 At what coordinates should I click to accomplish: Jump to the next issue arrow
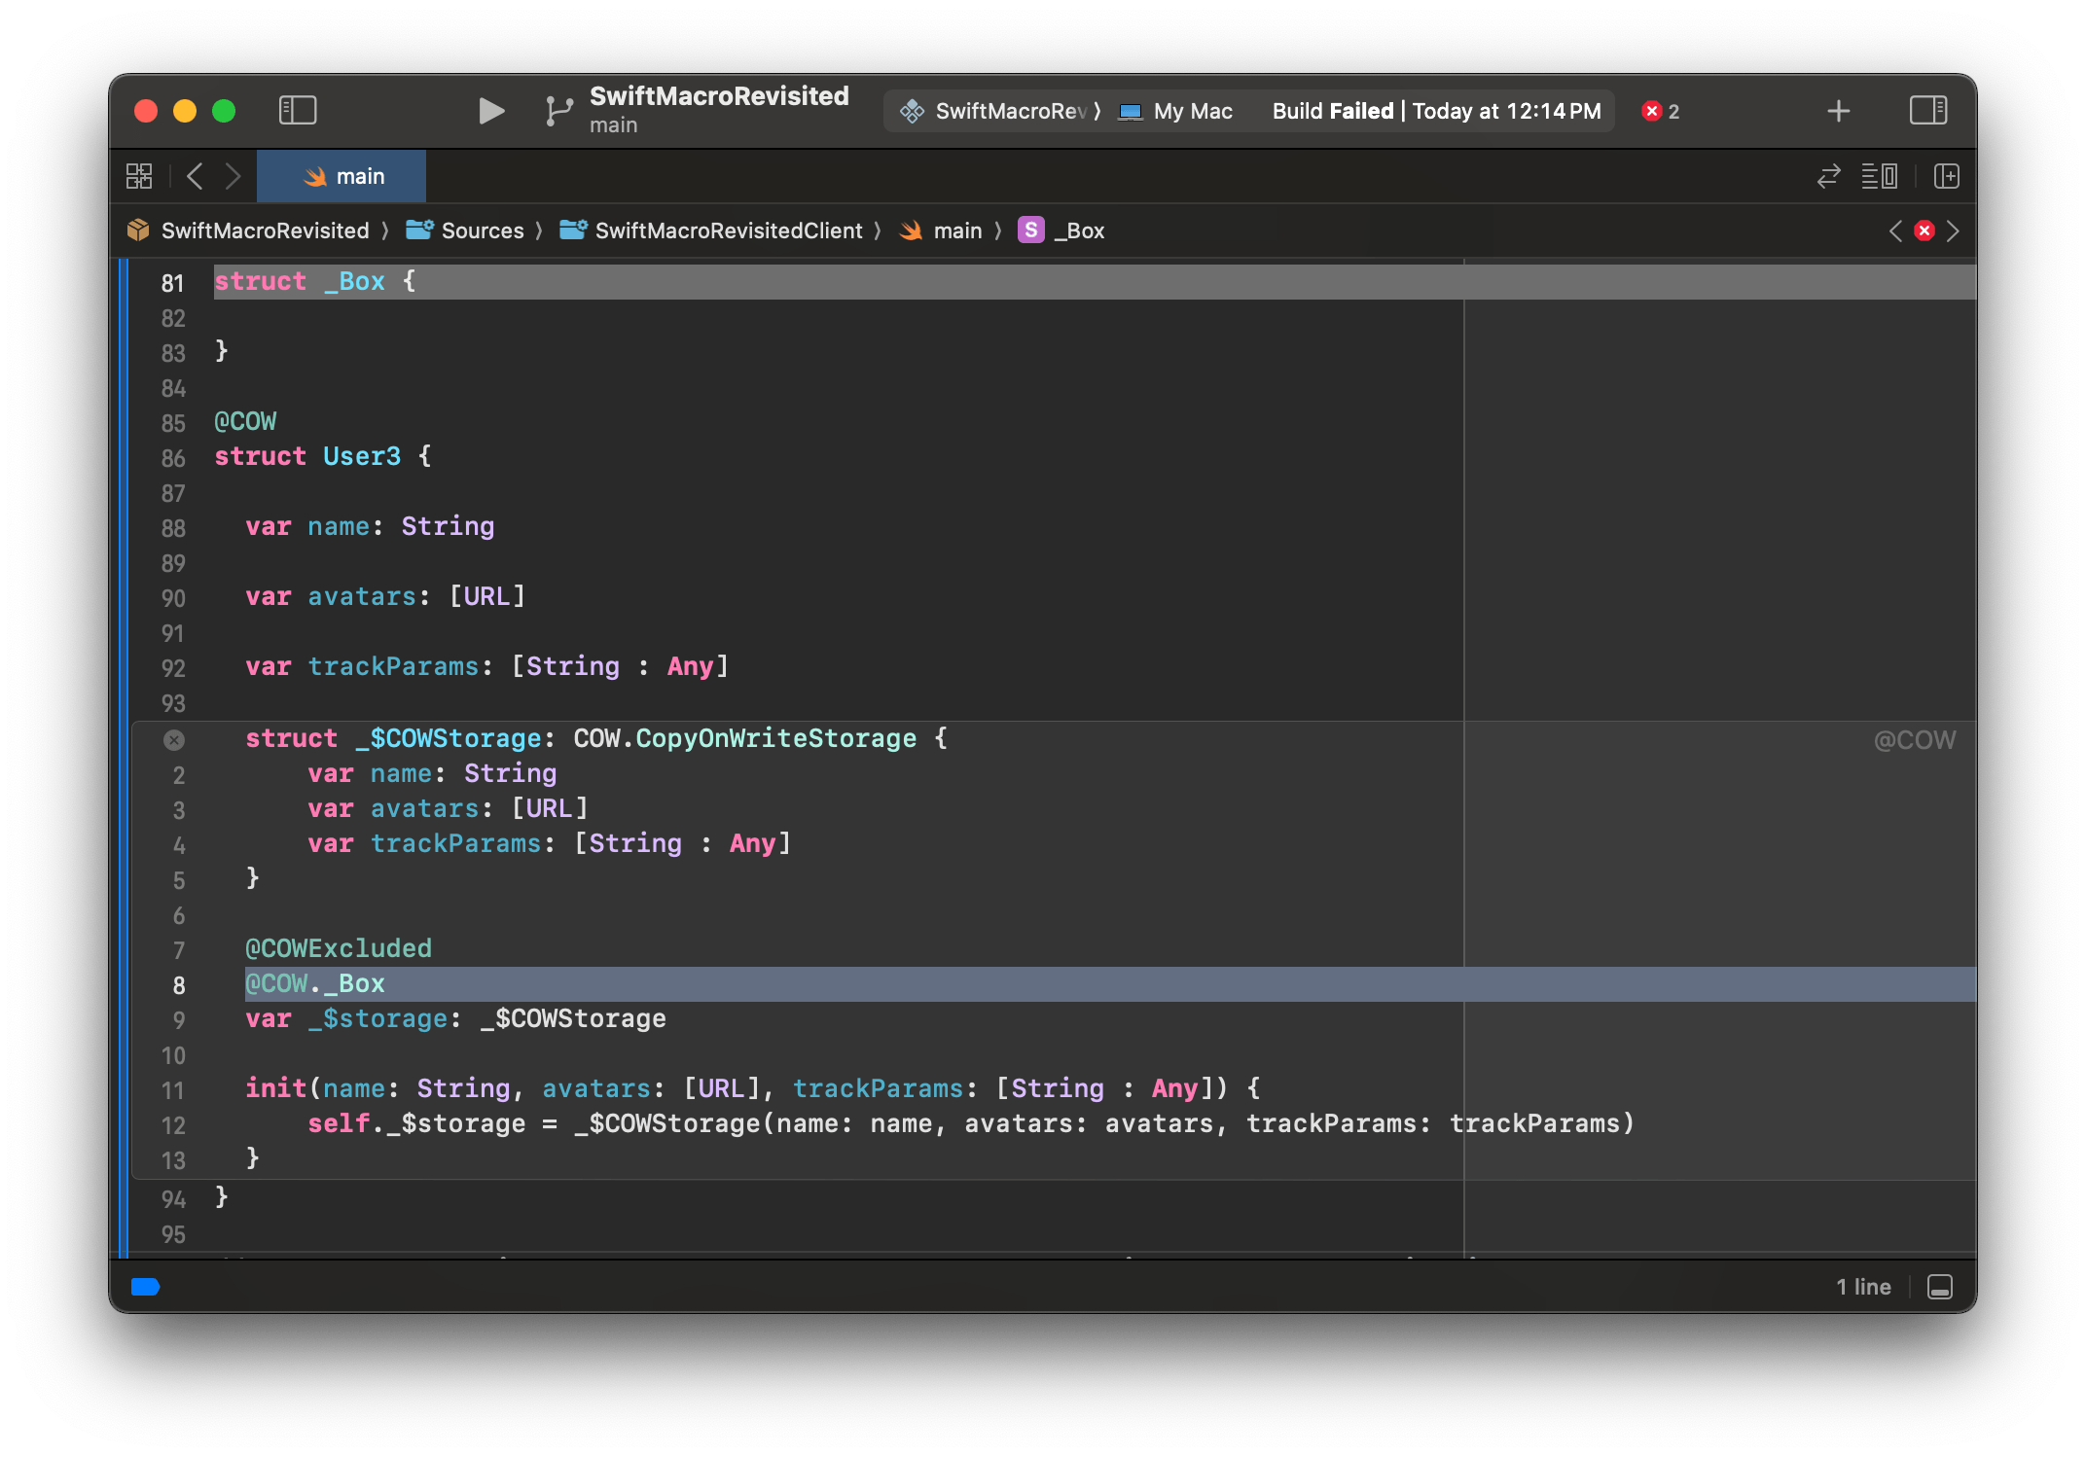click(1953, 231)
